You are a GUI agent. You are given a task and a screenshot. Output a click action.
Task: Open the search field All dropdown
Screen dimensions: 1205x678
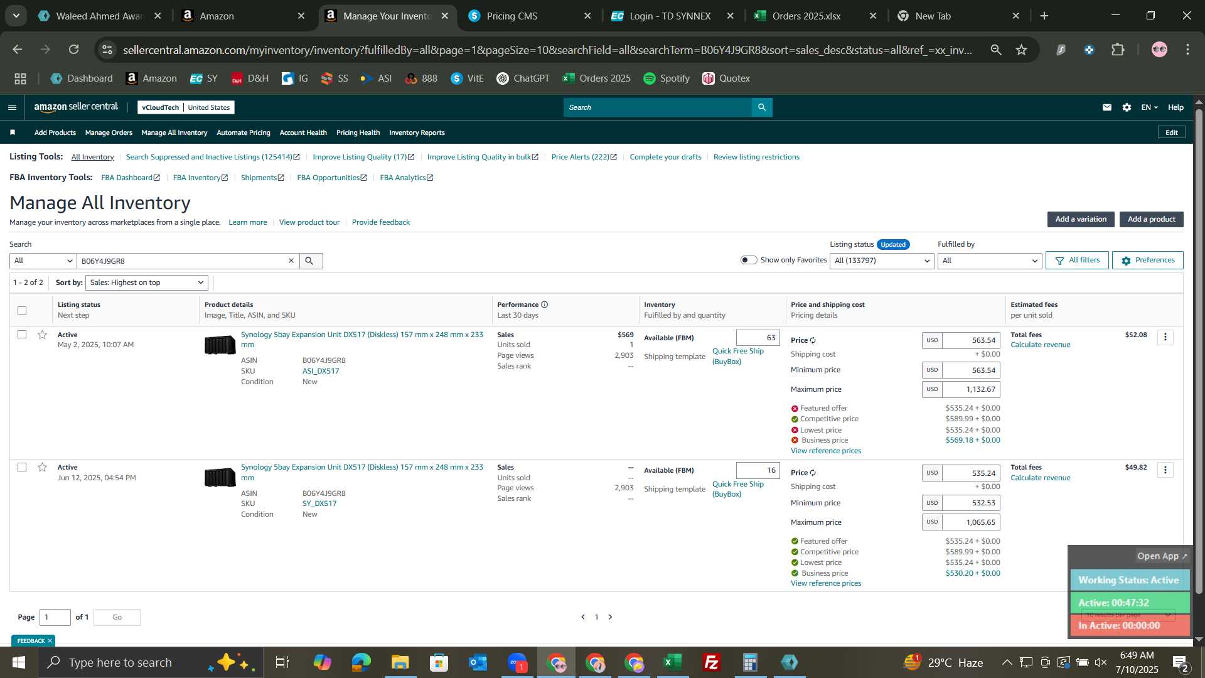coord(43,261)
